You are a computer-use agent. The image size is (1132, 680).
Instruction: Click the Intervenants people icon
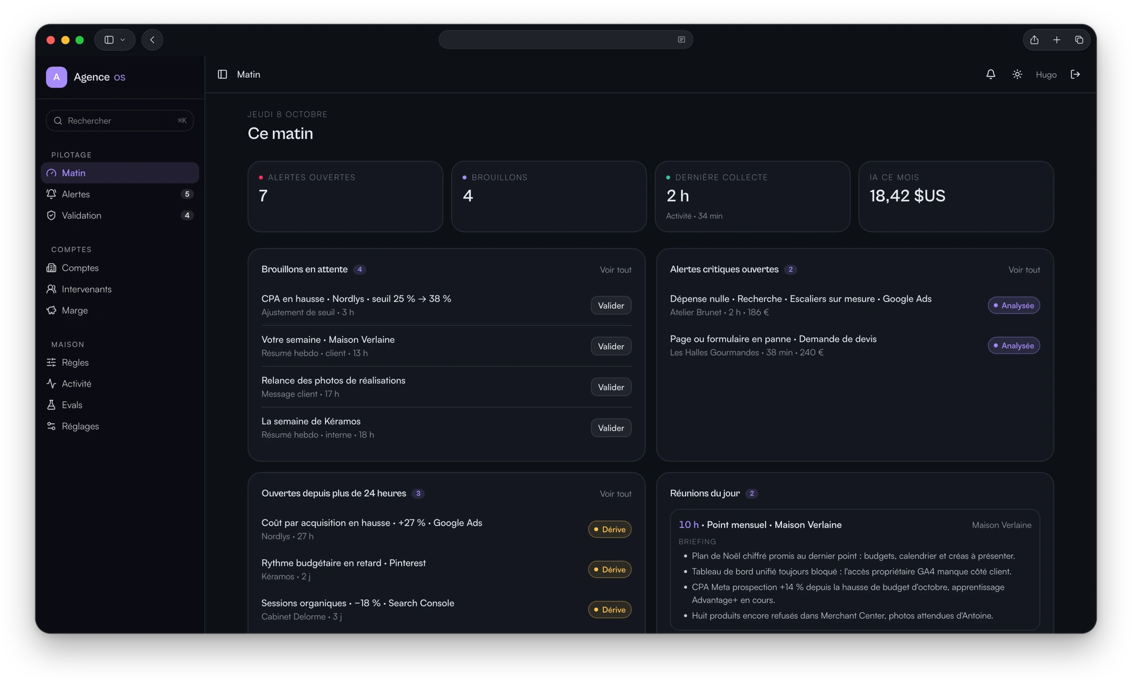click(51, 289)
